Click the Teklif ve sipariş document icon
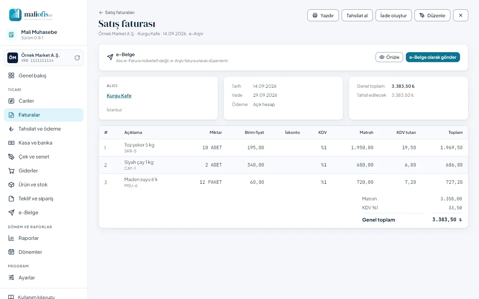Screen dimensions: 479x299 11,199
